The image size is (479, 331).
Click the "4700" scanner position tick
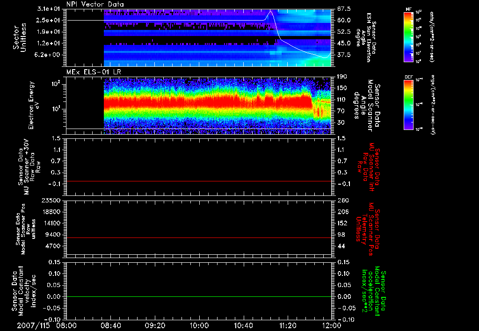pyautogui.click(x=52, y=246)
